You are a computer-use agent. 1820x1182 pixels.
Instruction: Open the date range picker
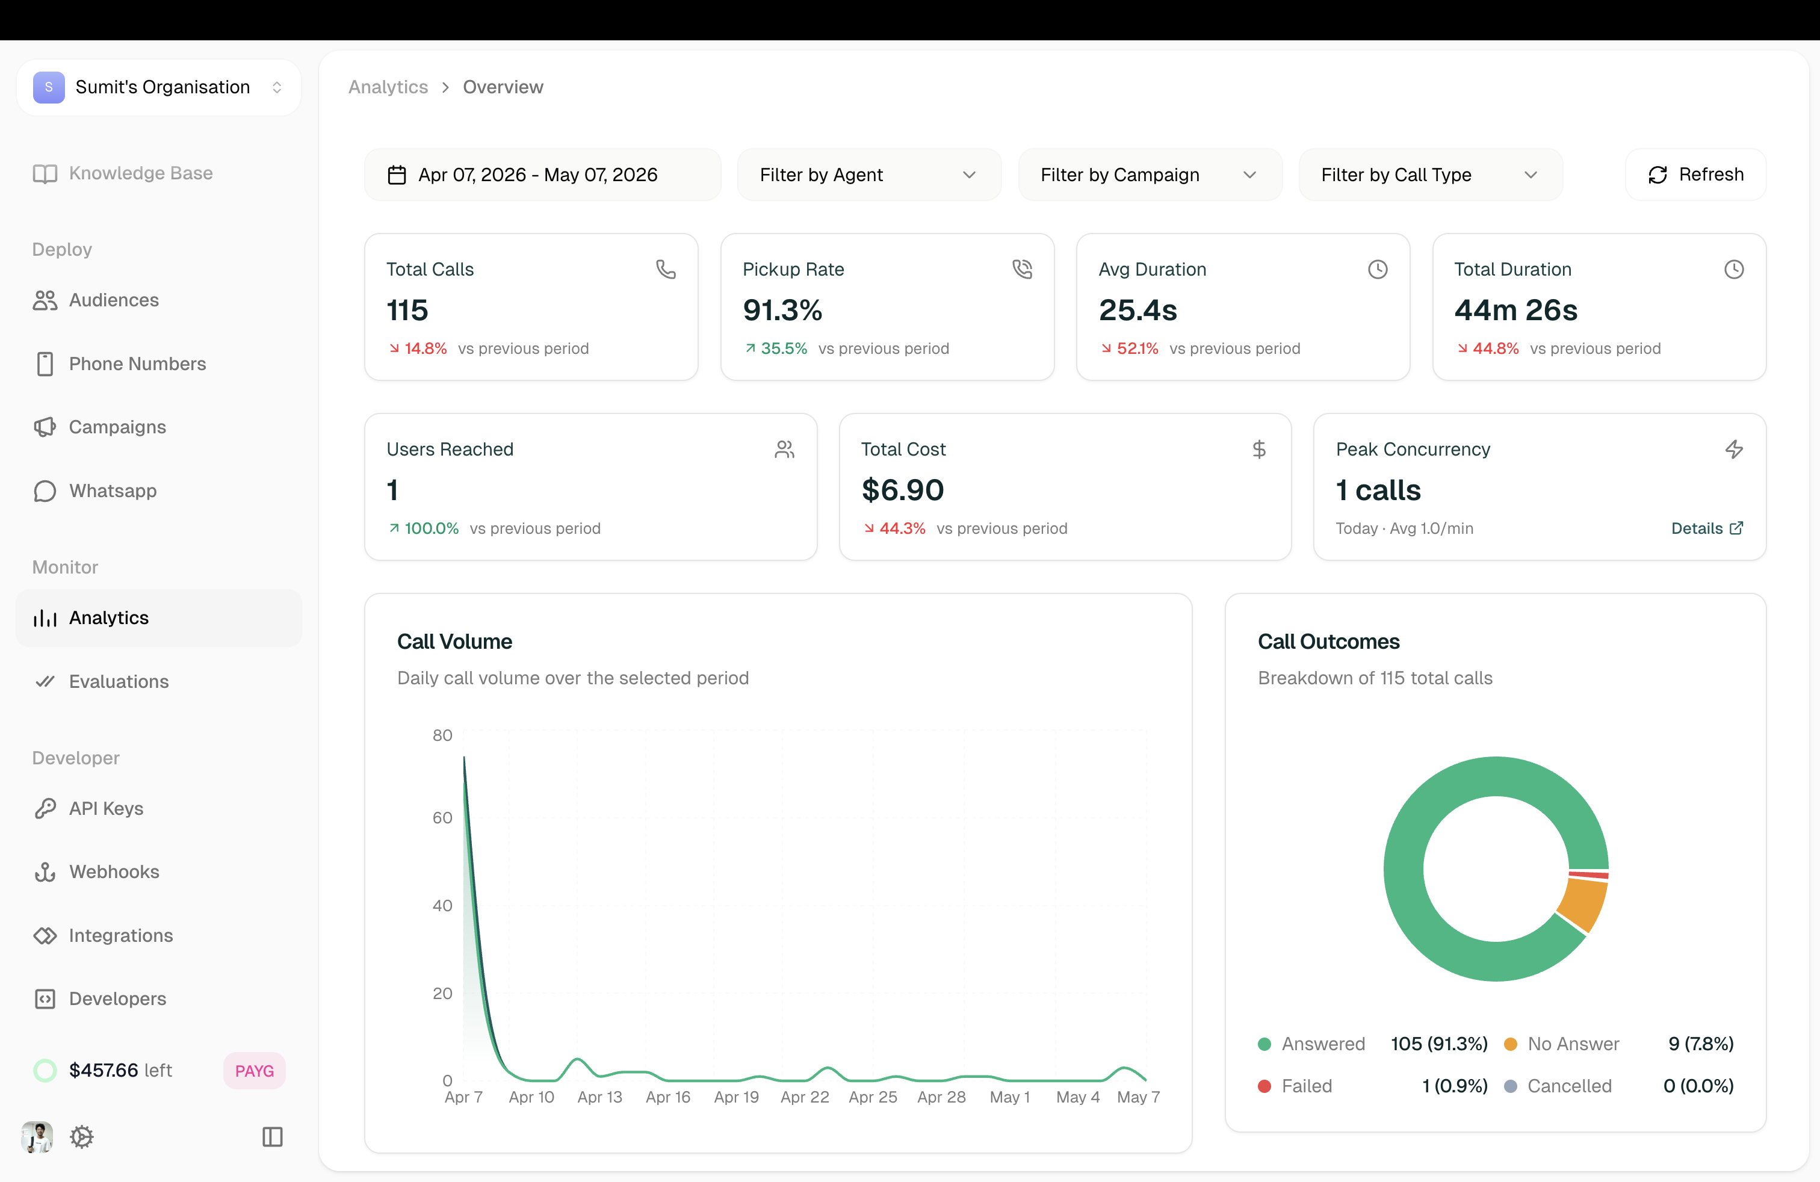coord(542,175)
